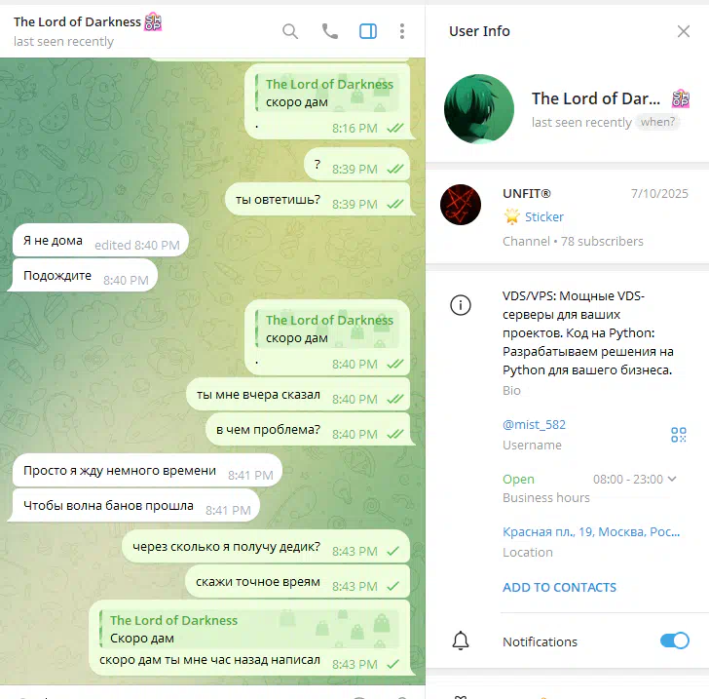This screenshot has height=699, width=709.
Task: Click the UNFIT® channel red avatar
Action: [x=461, y=205]
